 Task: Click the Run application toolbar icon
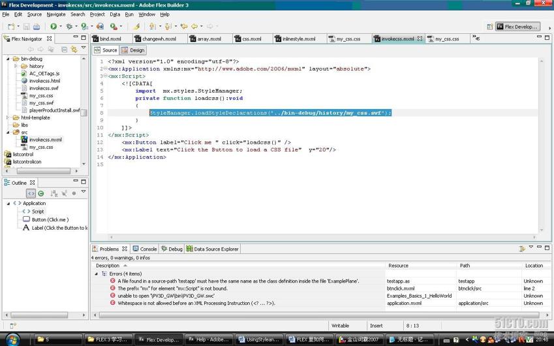[x=54, y=27]
